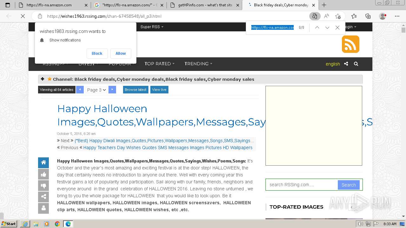This screenshot has height=228, width=406.
Task: Click the find on page text field
Action: (x=272, y=28)
